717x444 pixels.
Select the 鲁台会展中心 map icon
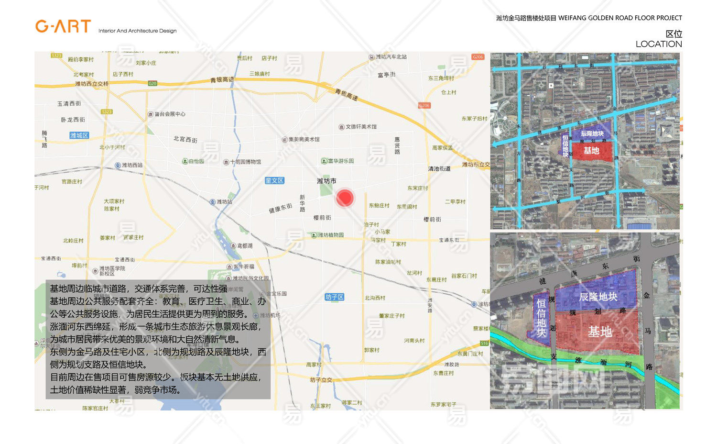click(150, 114)
